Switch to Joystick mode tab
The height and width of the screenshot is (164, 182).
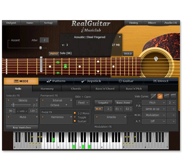tap(91, 81)
